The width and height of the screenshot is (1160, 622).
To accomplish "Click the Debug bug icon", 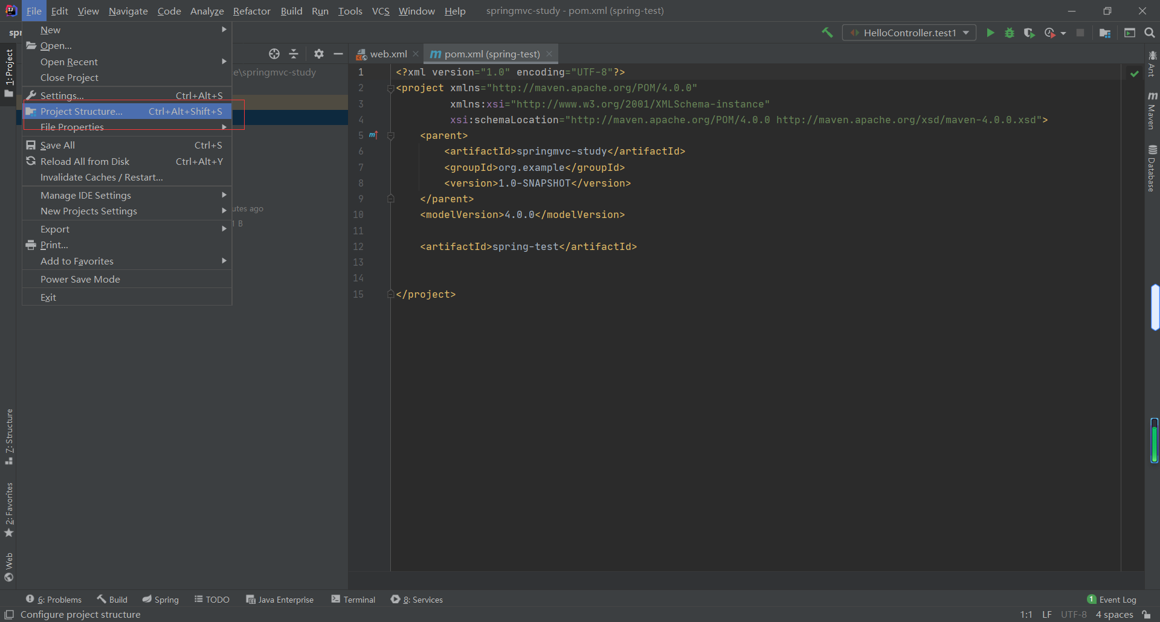I will coord(1010,33).
